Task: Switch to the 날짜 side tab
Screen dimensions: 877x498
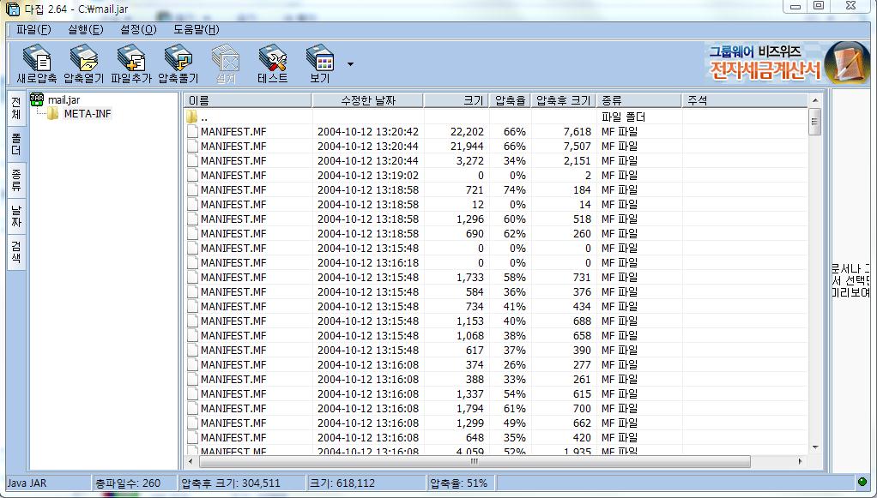Action: [x=16, y=215]
